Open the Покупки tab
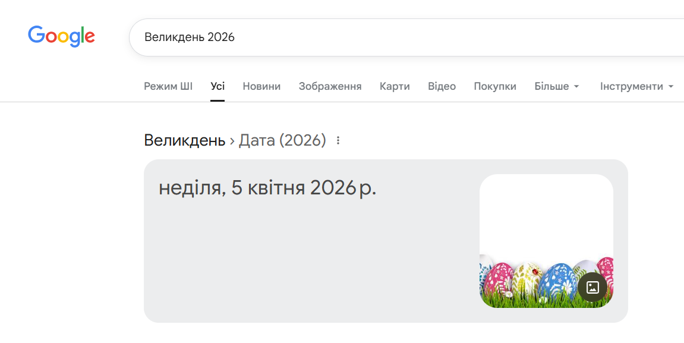Viewport: 684px width, 343px height. 495,86
